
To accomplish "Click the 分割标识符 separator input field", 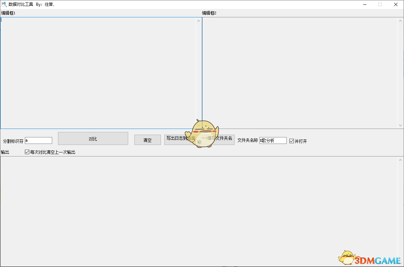I will coord(39,140).
